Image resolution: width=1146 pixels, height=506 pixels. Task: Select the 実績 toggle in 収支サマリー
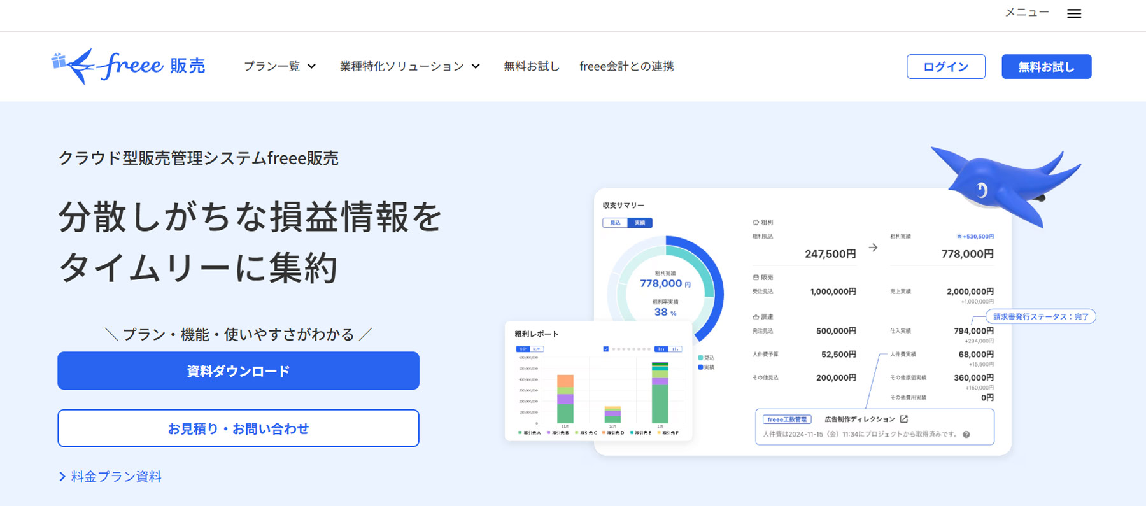pyautogui.click(x=640, y=223)
